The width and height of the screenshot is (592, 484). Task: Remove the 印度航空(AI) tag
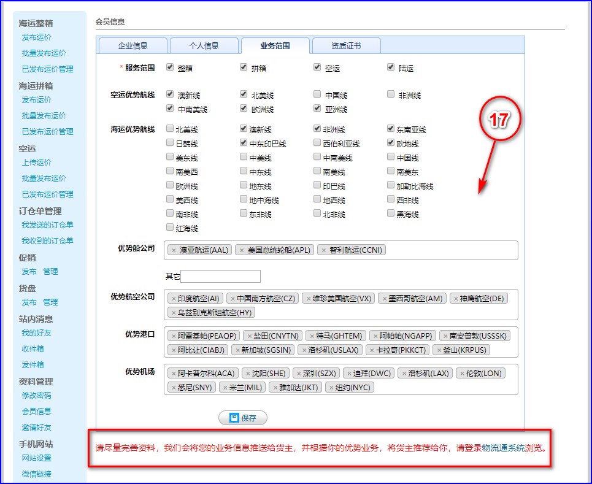(174, 299)
